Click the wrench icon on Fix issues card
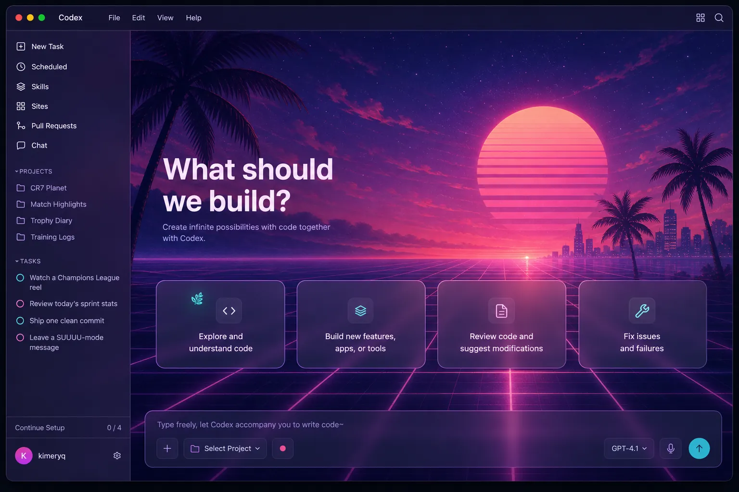This screenshot has height=492, width=739. (x=642, y=311)
